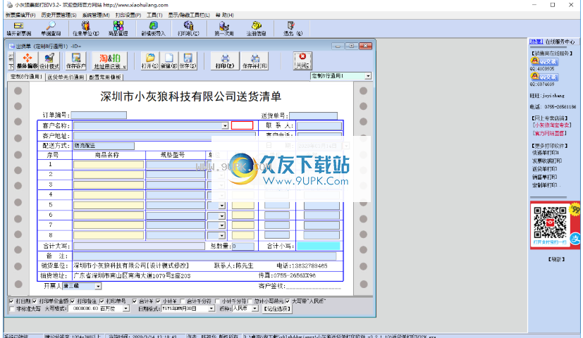Open 单据查询 magnifier tool
This screenshot has width=583, height=338.
click(51, 29)
